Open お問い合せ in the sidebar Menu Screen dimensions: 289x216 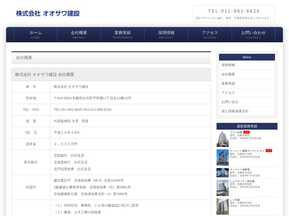pos(247,102)
